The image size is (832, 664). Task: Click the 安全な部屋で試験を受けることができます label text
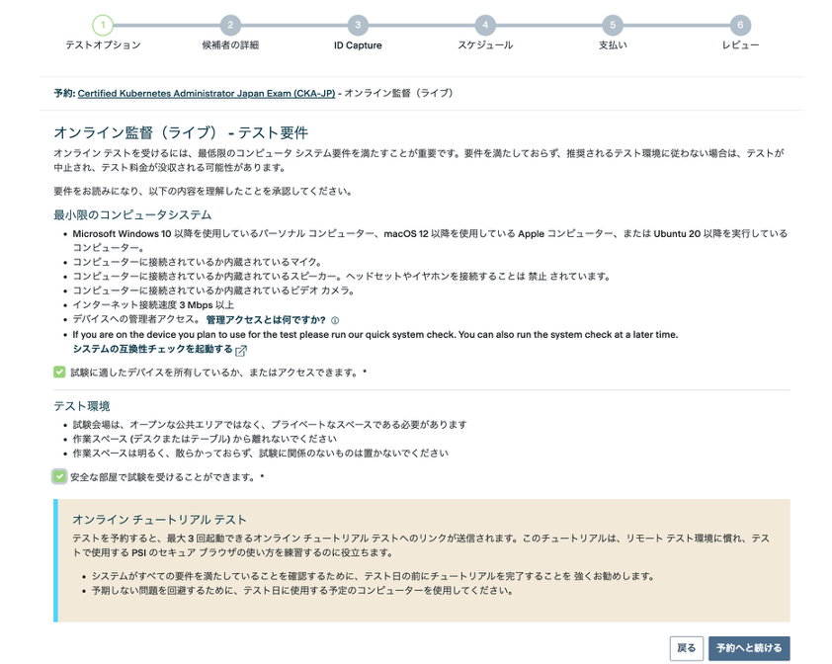(x=164, y=477)
